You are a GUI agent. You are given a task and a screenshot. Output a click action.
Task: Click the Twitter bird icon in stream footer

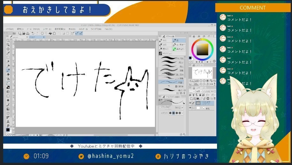(81, 156)
